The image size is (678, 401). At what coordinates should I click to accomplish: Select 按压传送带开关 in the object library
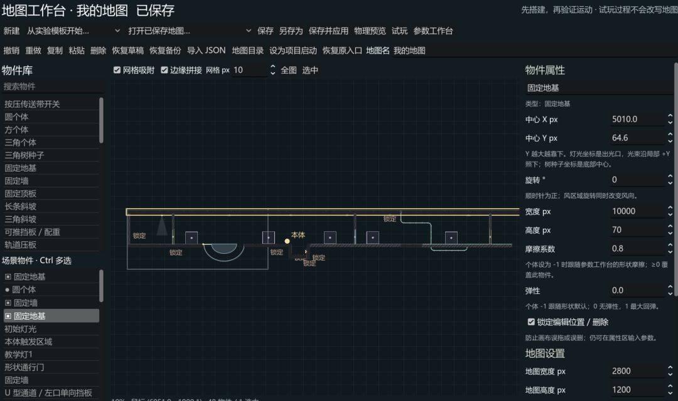pos(51,104)
